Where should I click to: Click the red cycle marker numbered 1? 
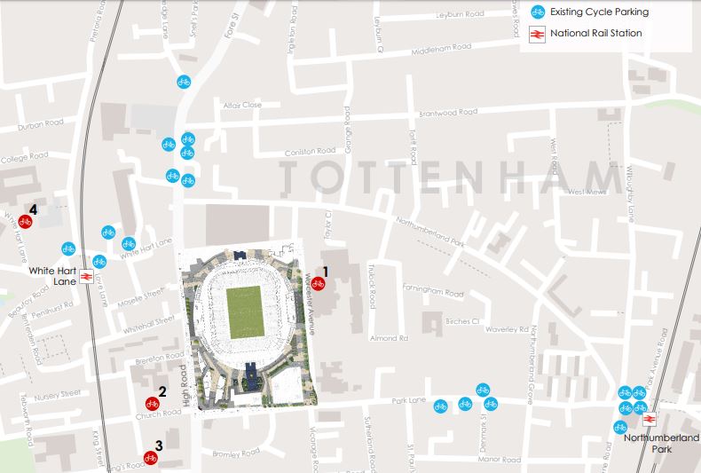pyautogui.click(x=318, y=284)
